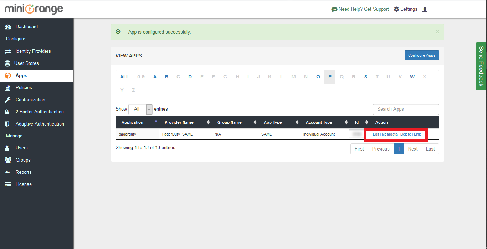Open the Show entries dropdown

coord(140,109)
